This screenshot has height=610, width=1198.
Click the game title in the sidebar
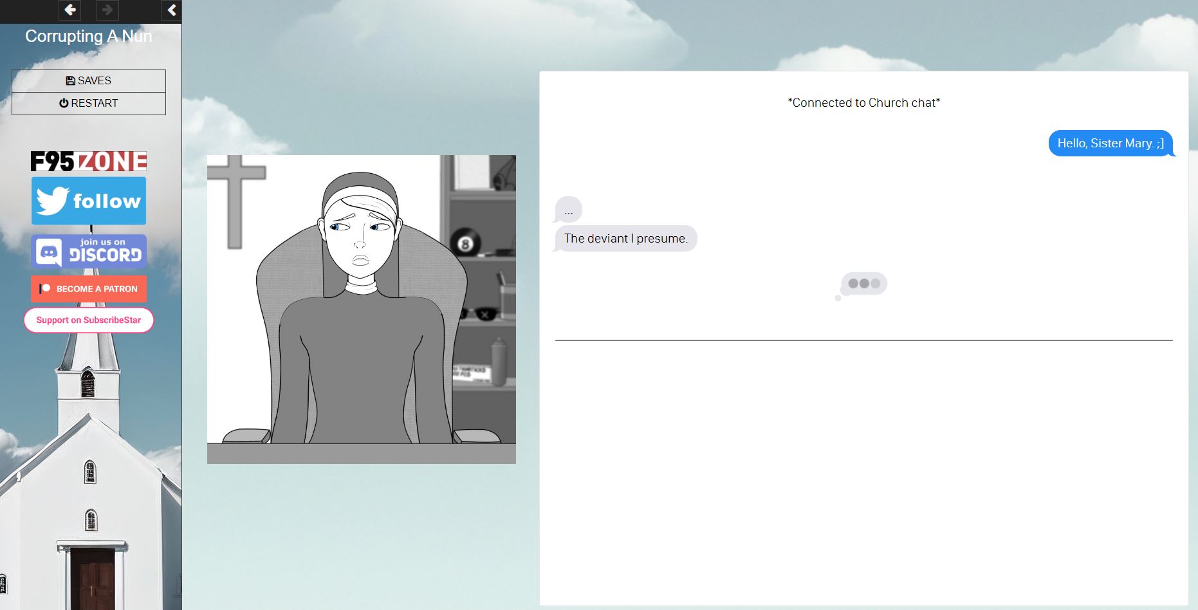(x=89, y=36)
